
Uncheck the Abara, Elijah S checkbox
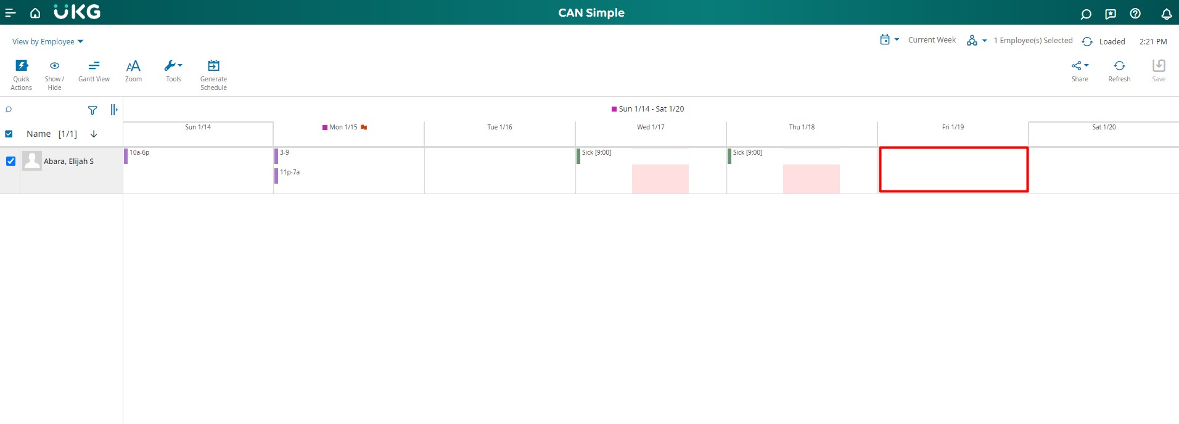(10, 161)
